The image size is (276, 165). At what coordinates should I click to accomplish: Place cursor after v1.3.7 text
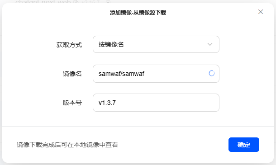coord(116,103)
